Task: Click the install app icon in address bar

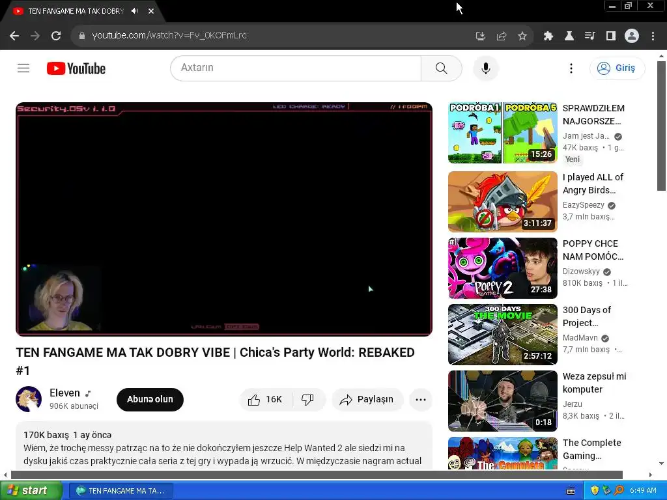Action: coord(481,36)
